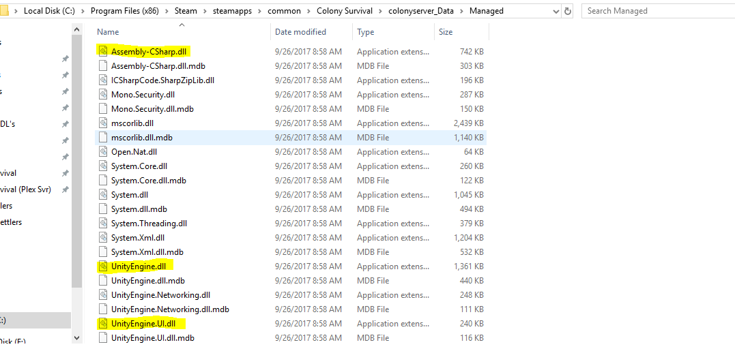Image resolution: width=735 pixels, height=351 pixels.
Task: Select the ICSharpCode.SharpZipLib.dll file name
Action: tap(162, 80)
